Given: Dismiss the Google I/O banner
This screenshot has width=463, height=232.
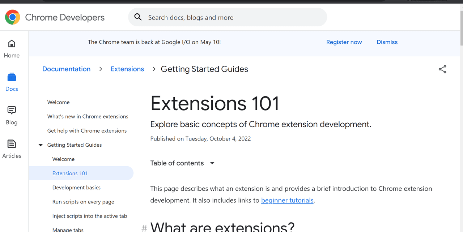Looking at the screenshot, I should [387, 42].
